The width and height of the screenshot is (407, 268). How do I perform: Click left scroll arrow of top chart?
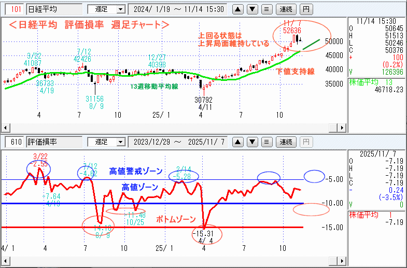(x=6, y=128)
